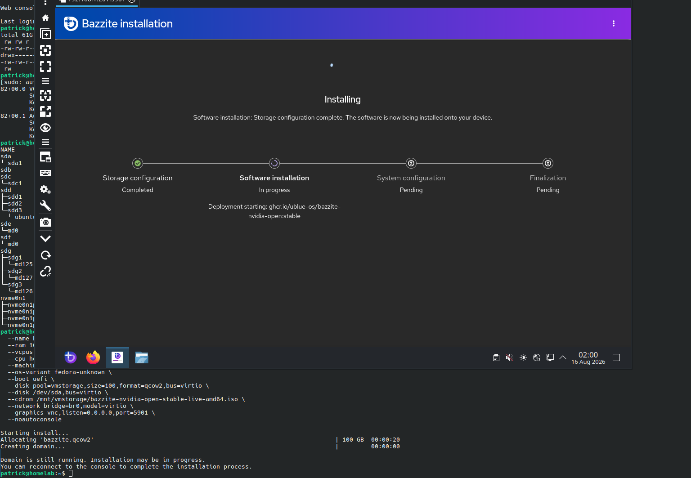This screenshot has width=691, height=478.
Task: Click the in-progress spinner icon for Software installation
Action: 274,163
